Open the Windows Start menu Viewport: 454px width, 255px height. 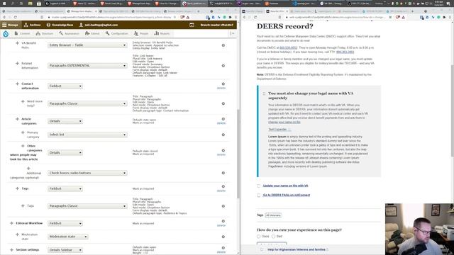(x=4, y=4)
